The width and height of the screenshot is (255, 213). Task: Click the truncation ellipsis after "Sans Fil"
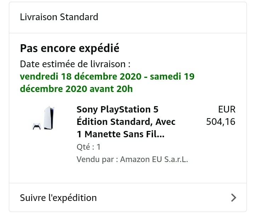(160, 135)
